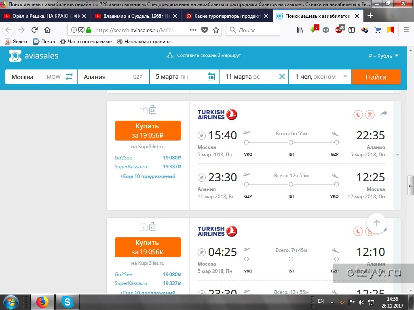Image resolution: width=414 pixels, height=310 pixels.
Task: Switch to the Владимир и Суздаль tab
Action: (x=133, y=16)
